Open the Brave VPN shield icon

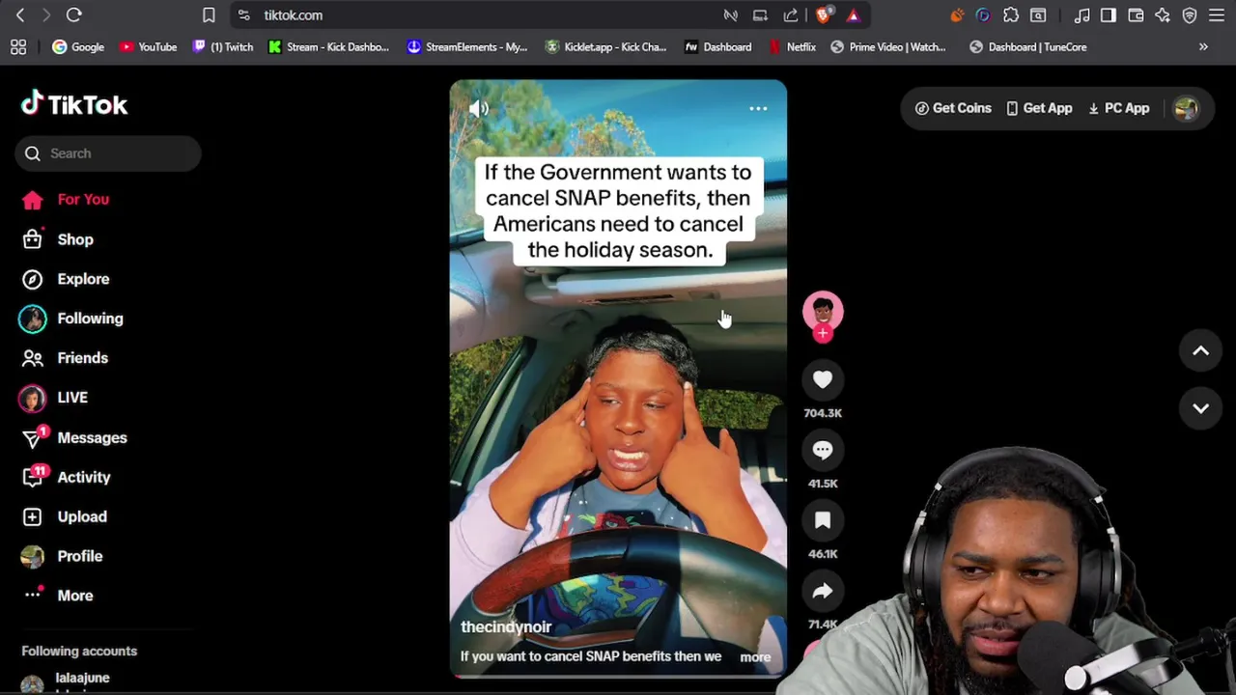click(1190, 15)
